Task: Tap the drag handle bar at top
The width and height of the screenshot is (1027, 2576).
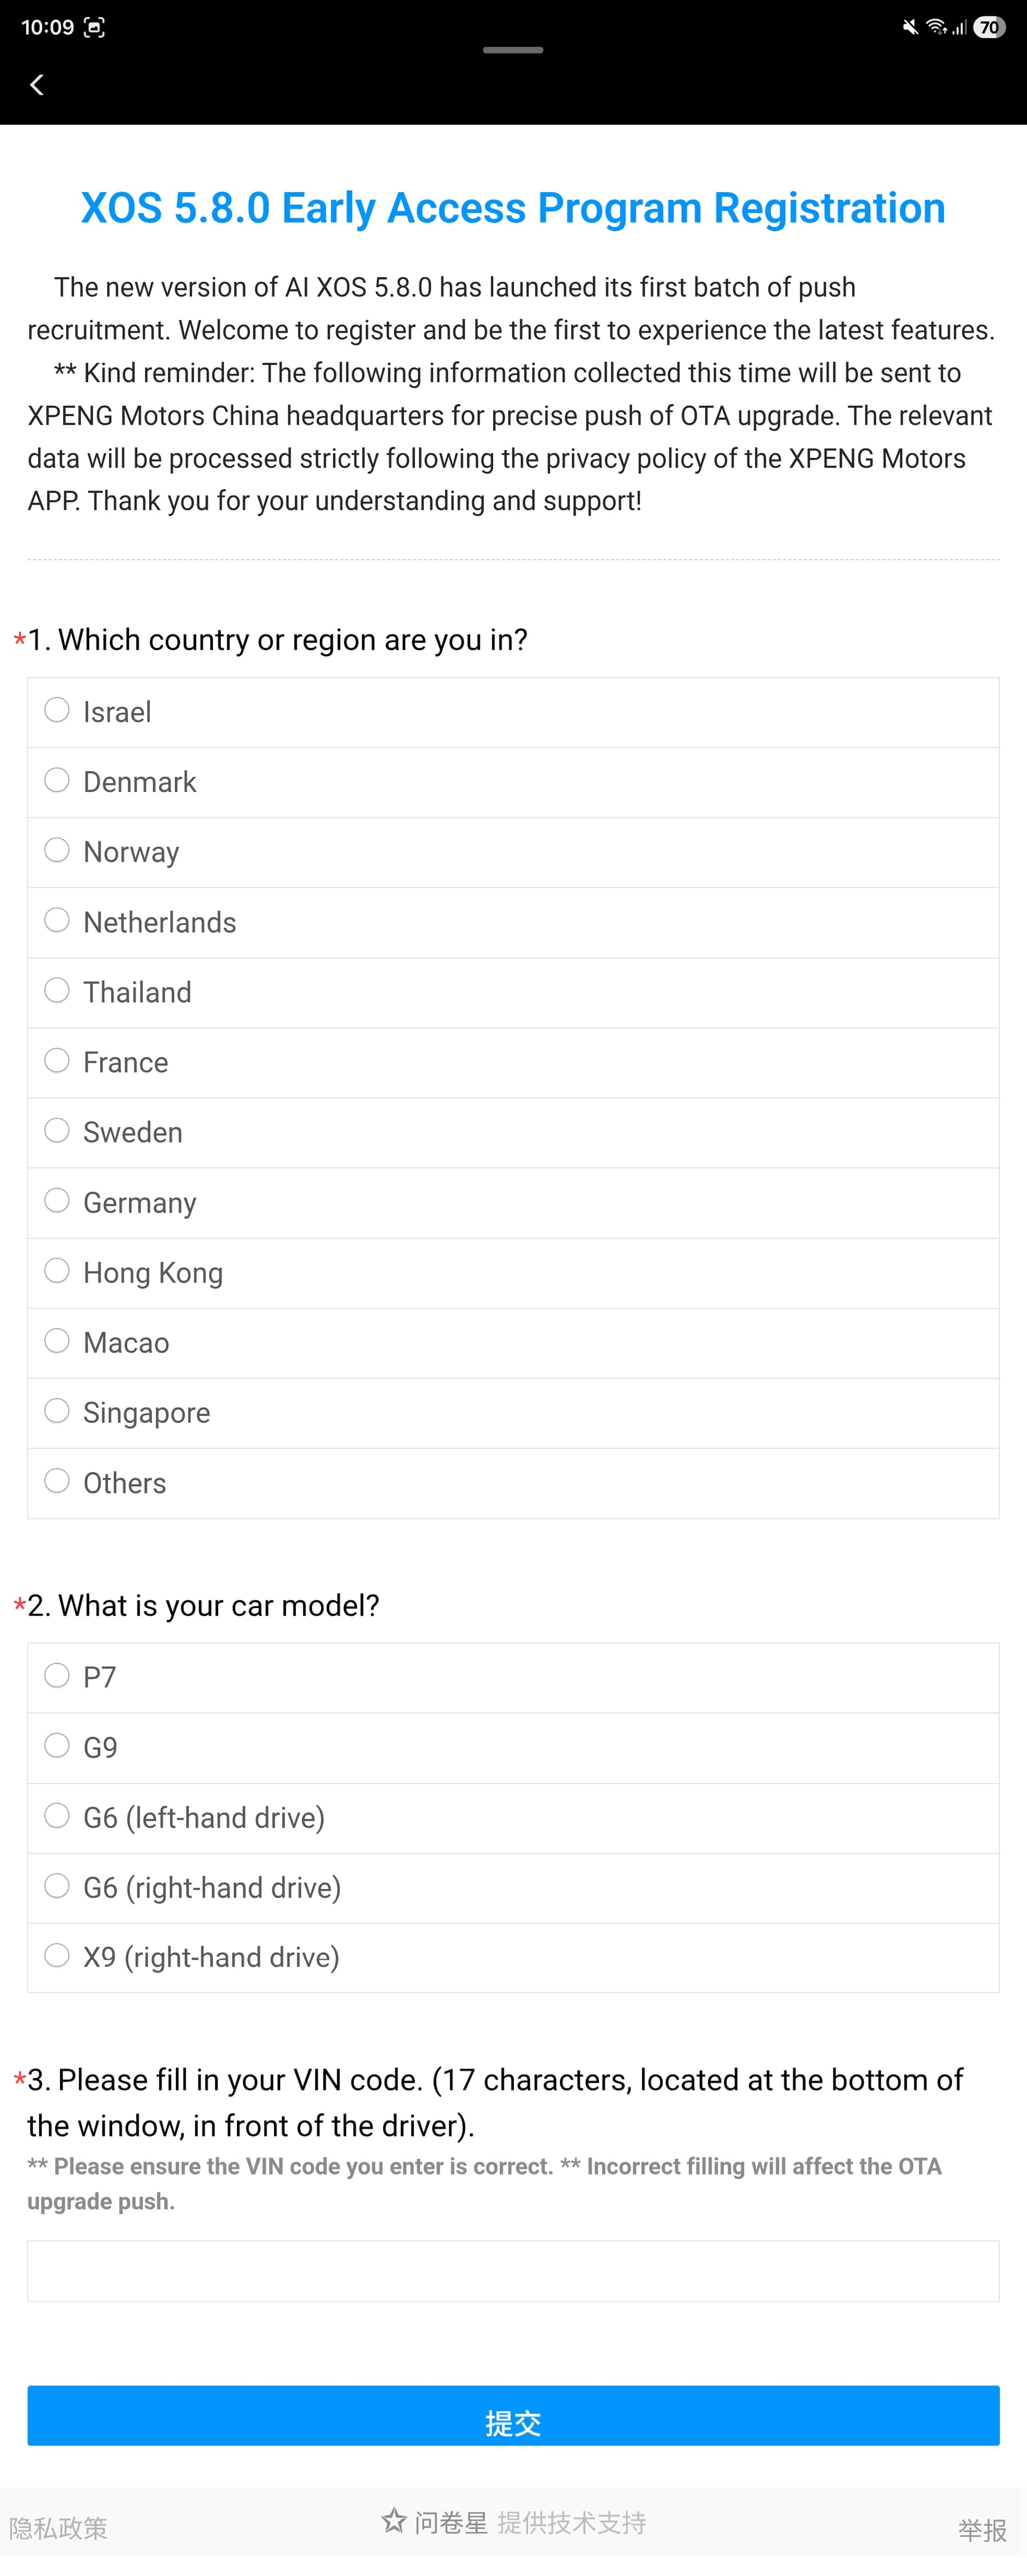Action: coord(513,50)
